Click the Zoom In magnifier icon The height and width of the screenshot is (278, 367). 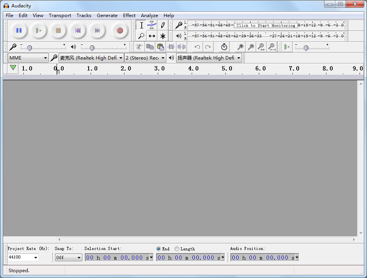click(x=240, y=47)
